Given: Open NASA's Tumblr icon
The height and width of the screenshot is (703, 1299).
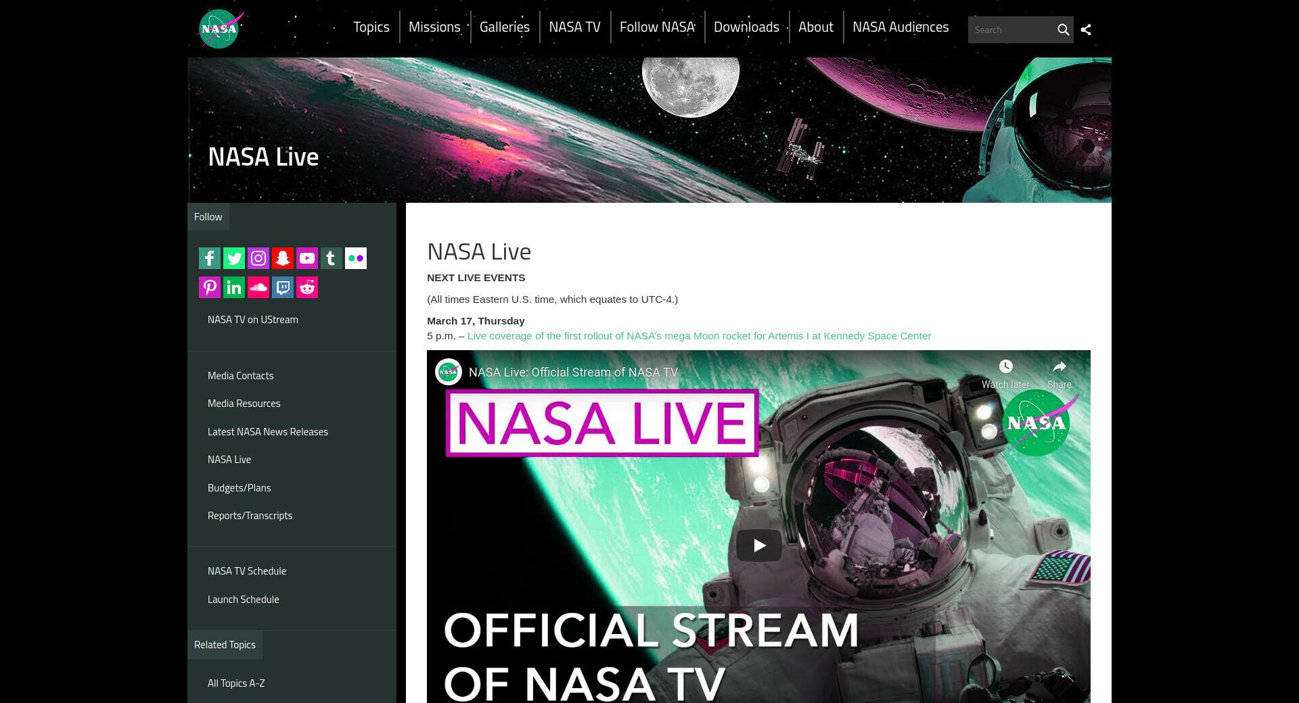Looking at the screenshot, I should tap(332, 258).
